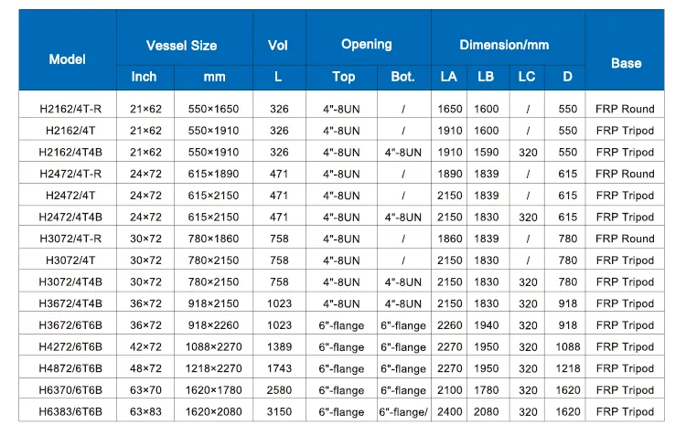Image resolution: width=686 pixels, height=425 pixels.
Task: Click the 550×1650 vessel size cell
Action: point(215,109)
